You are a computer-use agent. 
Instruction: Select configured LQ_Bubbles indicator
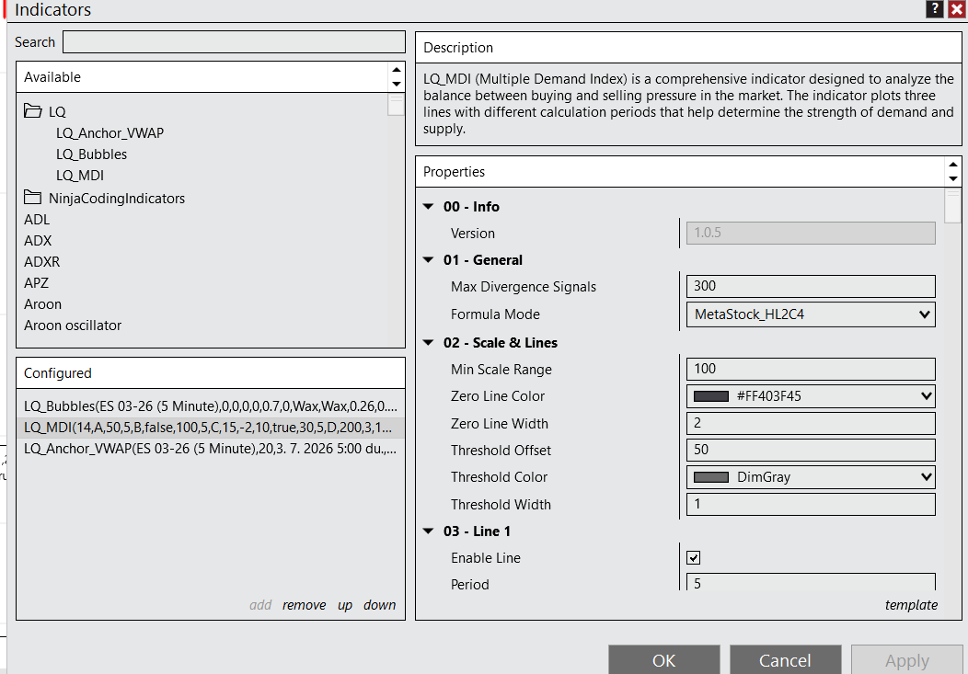click(210, 406)
